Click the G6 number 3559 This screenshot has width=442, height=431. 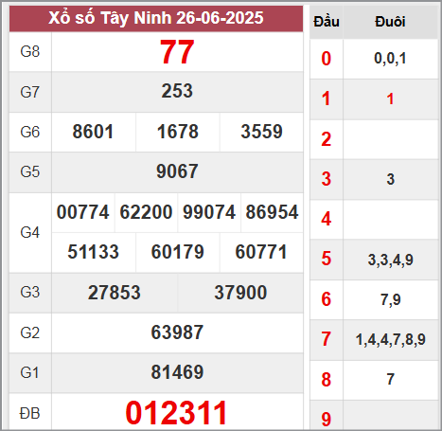[261, 132]
